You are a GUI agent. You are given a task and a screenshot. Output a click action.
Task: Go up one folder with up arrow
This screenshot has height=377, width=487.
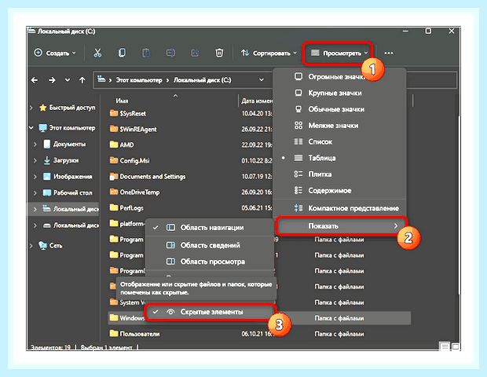[82, 80]
